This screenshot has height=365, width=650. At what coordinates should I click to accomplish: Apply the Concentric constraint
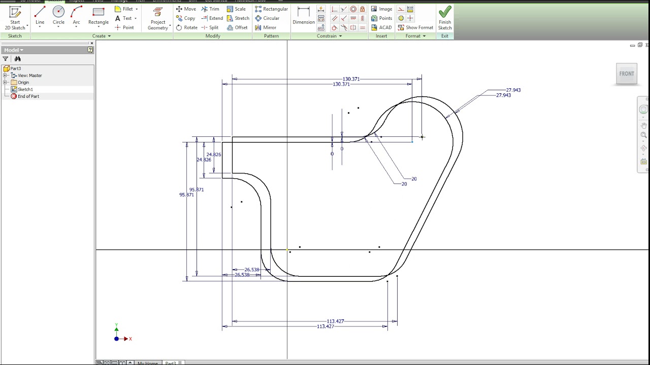353,9
